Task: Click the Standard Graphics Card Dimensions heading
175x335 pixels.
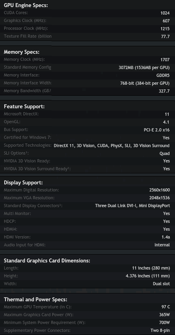Action: point(47,260)
